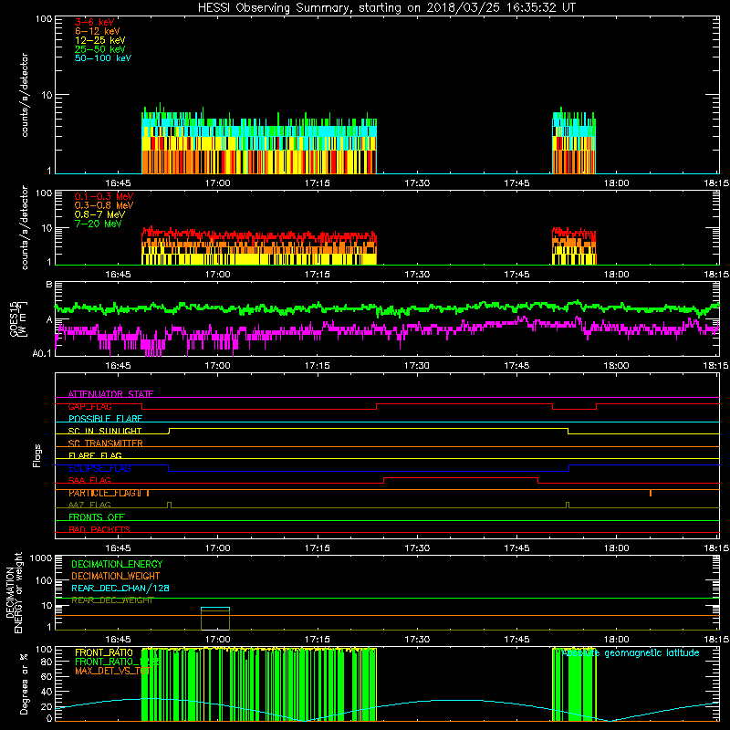Click the second X-ray count burst near 17:52

tap(574, 142)
